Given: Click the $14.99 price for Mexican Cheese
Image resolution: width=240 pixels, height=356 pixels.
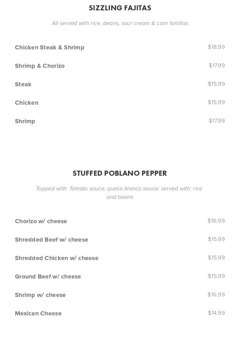Looking at the screenshot, I should click(216, 313).
